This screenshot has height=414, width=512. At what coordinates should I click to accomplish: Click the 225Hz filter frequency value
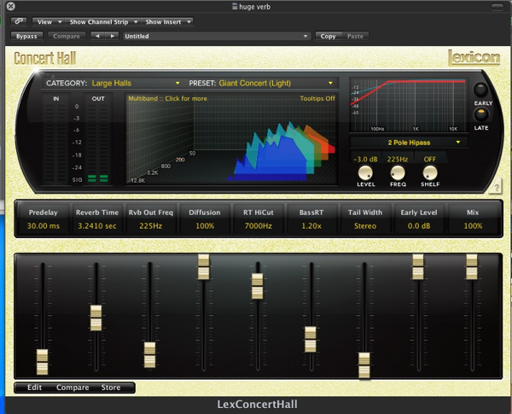click(398, 159)
